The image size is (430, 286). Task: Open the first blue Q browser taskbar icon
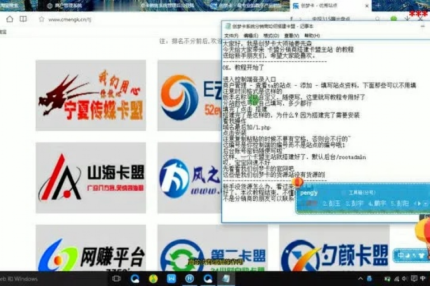coord(135,279)
